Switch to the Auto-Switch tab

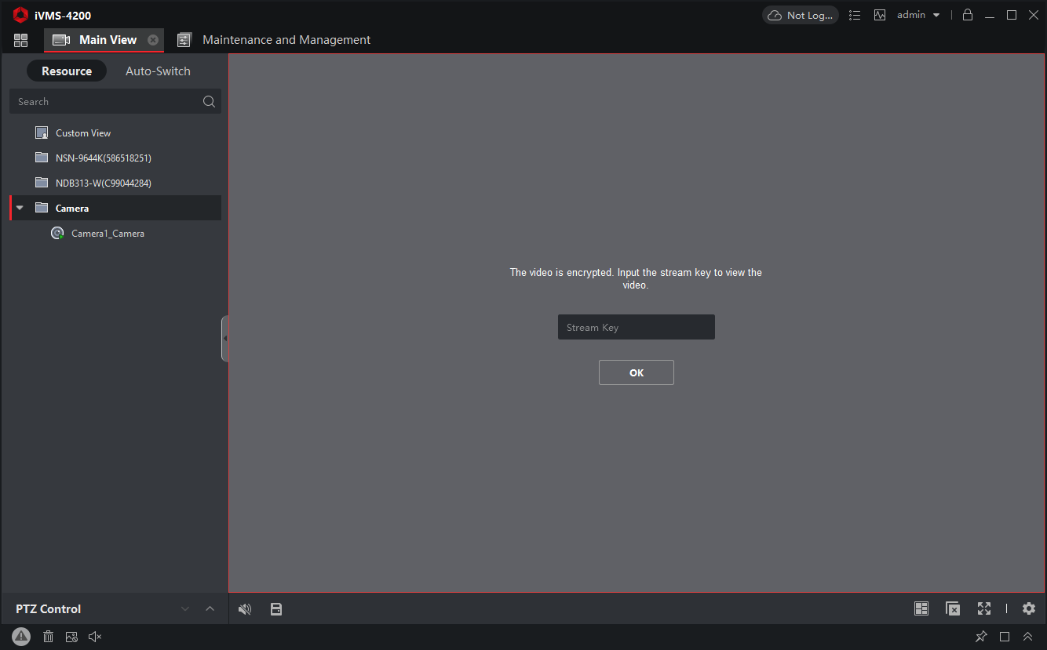[x=158, y=71]
